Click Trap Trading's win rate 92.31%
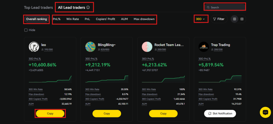Image resolution: width=273 pixels, height=124 pixels. [x=238, y=89]
